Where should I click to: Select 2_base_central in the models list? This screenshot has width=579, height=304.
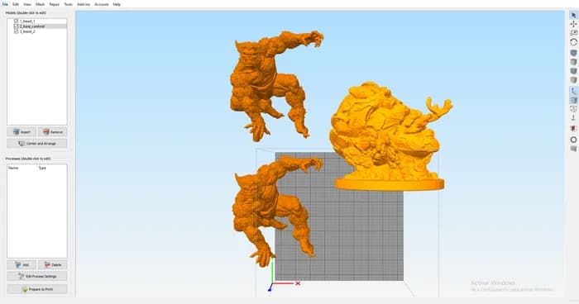coord(32,26)
